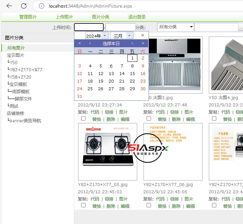Check box for image in bottom-right card

tap(214, 205)
